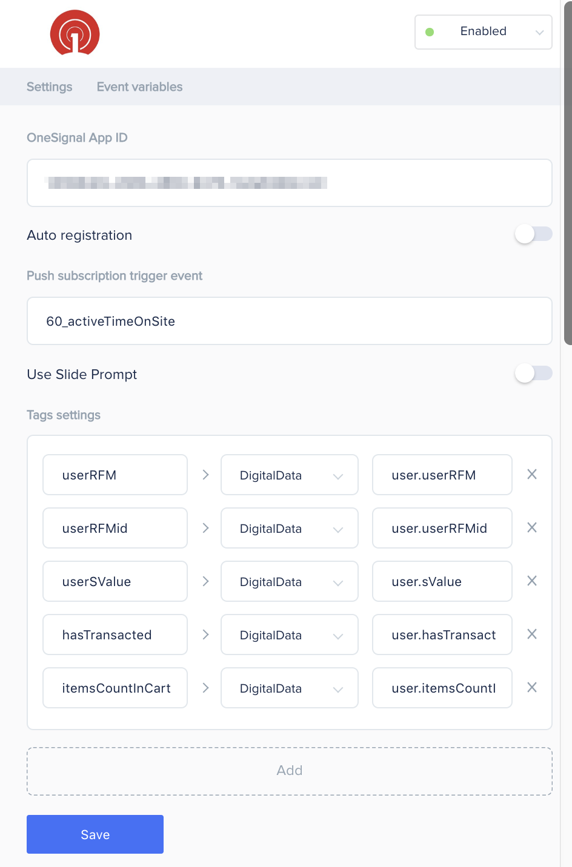Viewport: 572px width, 867px height.
Task: Select the Settings tab
Action: (49, 87)
